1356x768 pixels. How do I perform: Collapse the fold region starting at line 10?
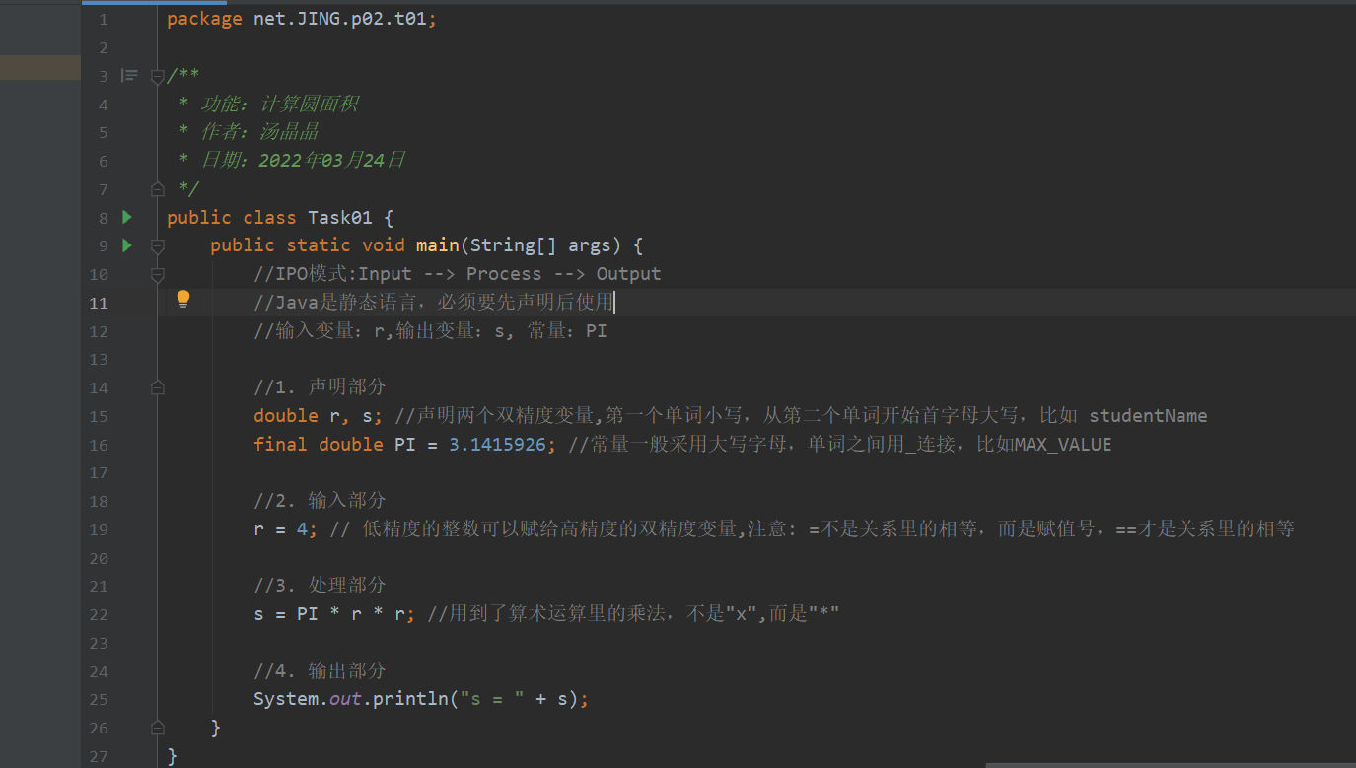click(x=157, y=275)
